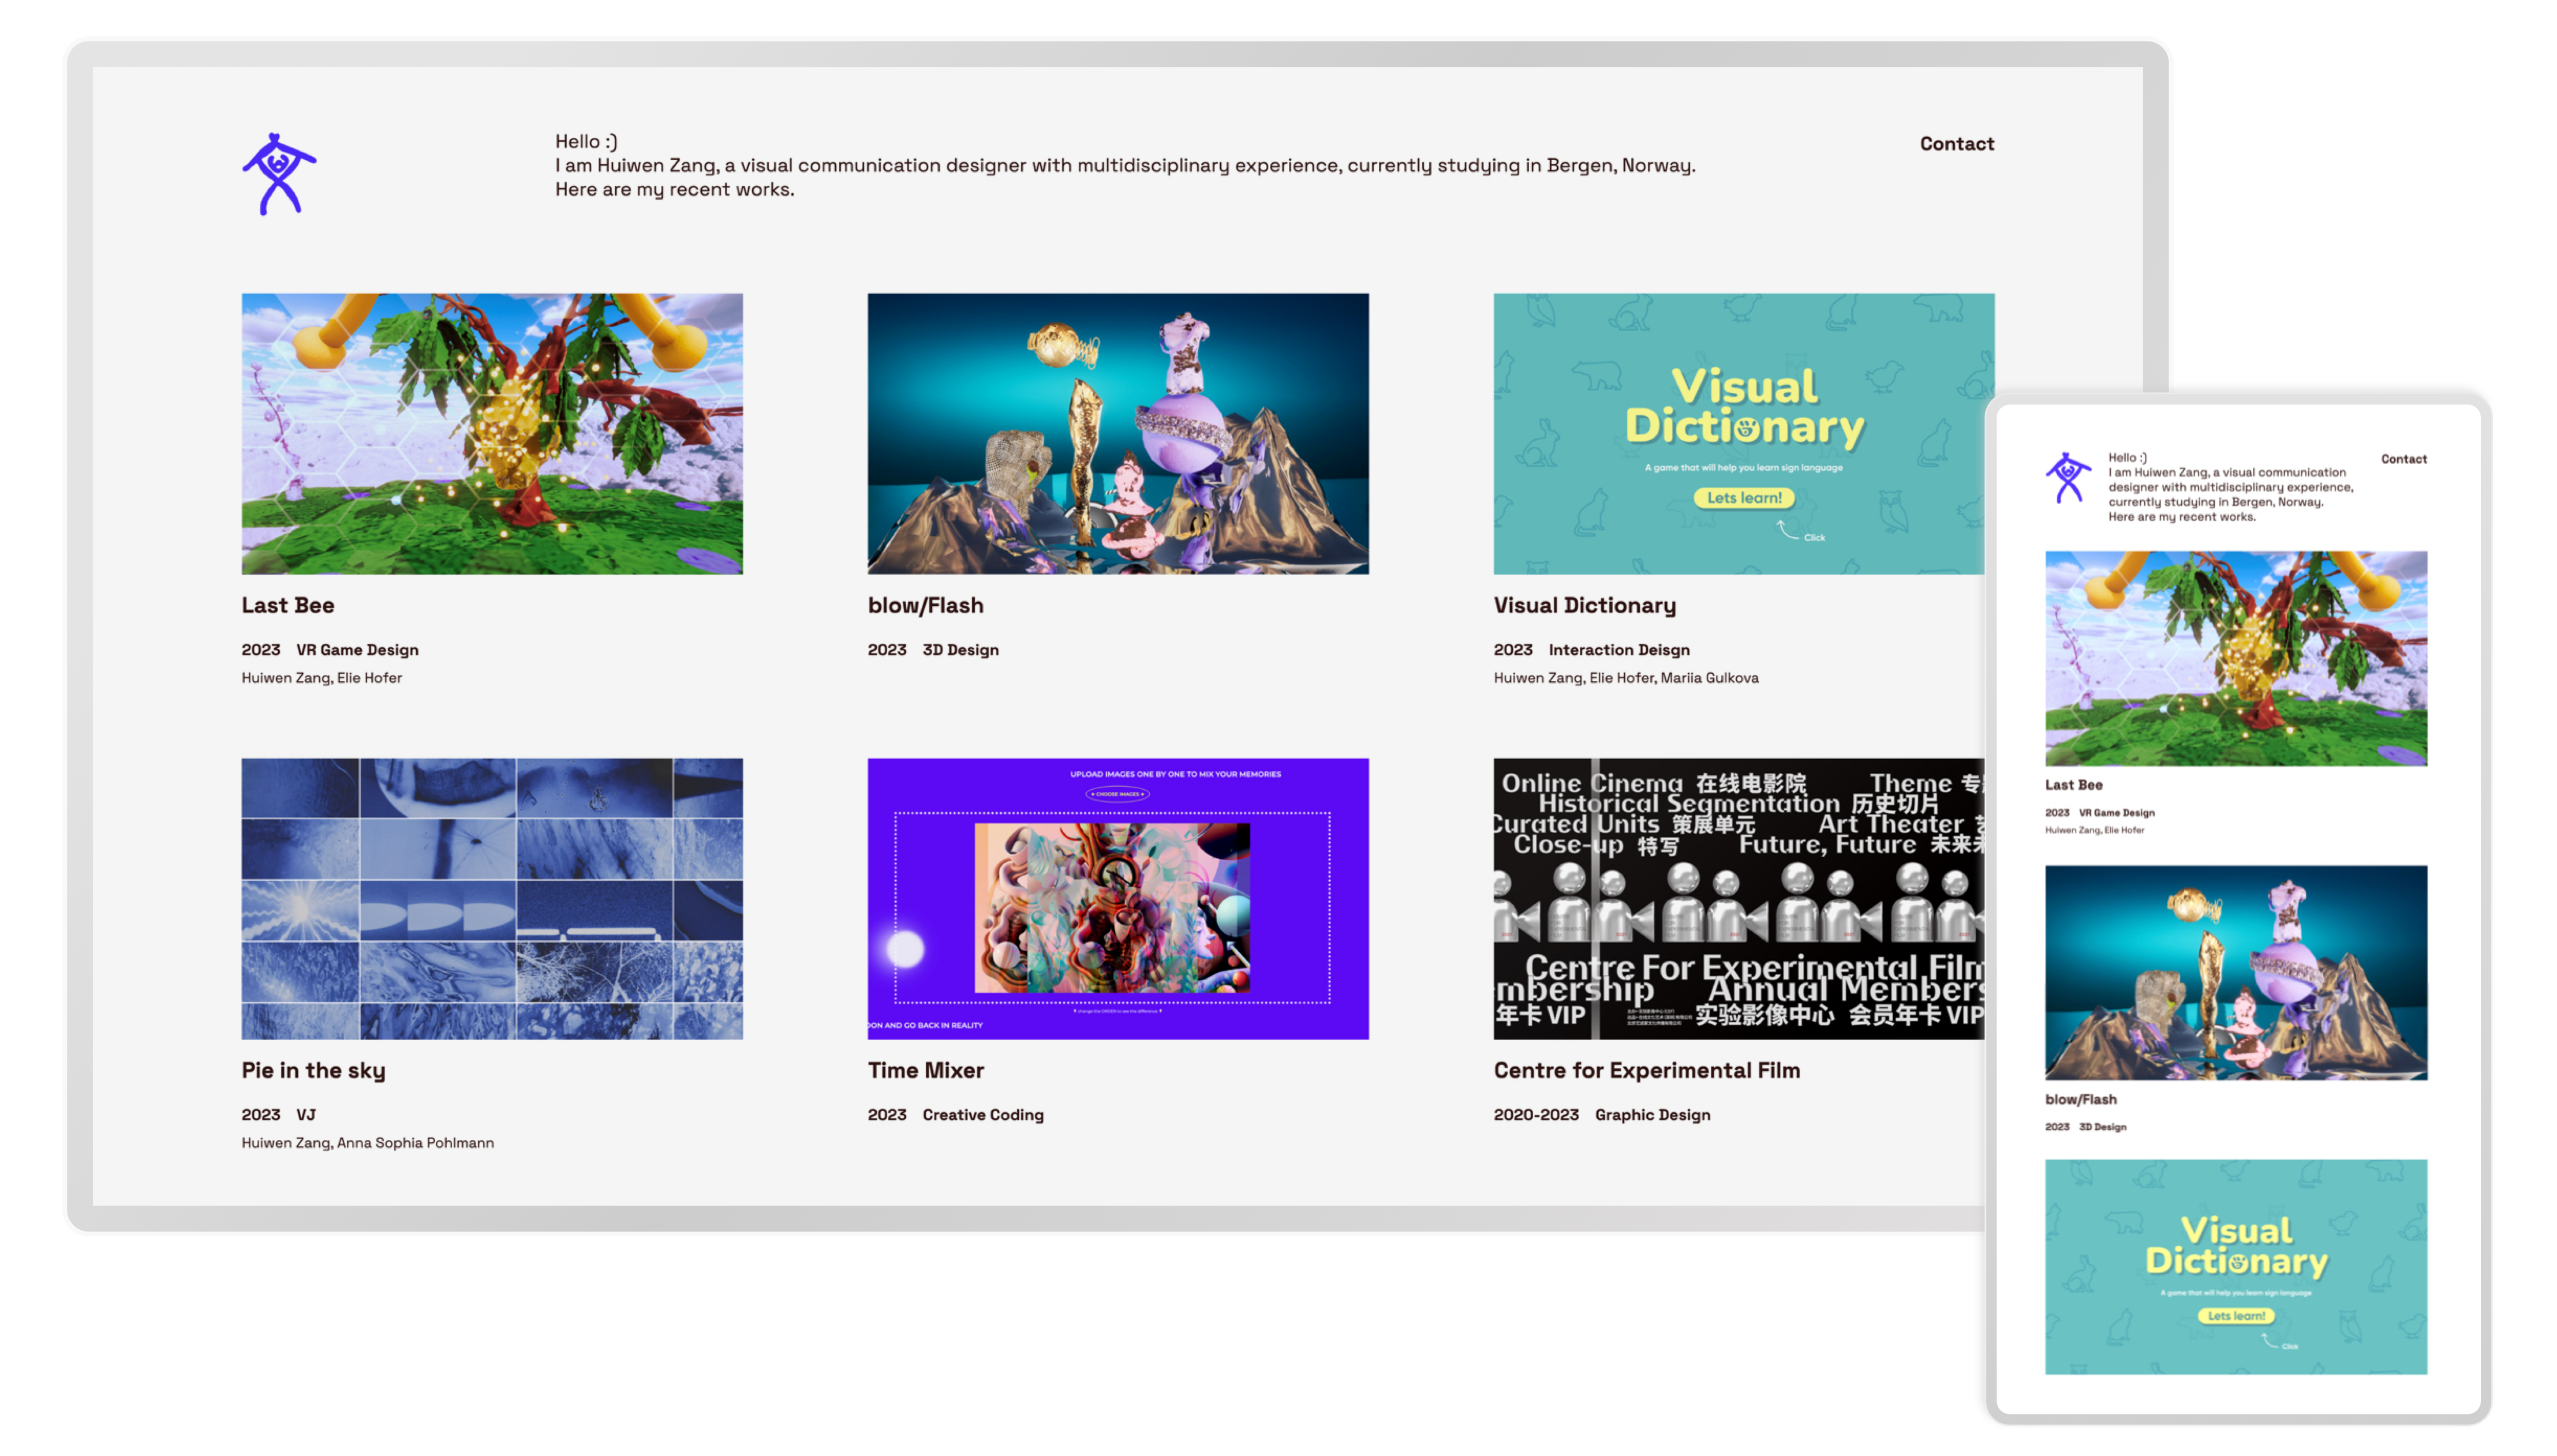The height and width of the screenshot is (1456, 2557).
Task: Open Contact link in the mobile mockup
Action: [x=2403, y=459]
